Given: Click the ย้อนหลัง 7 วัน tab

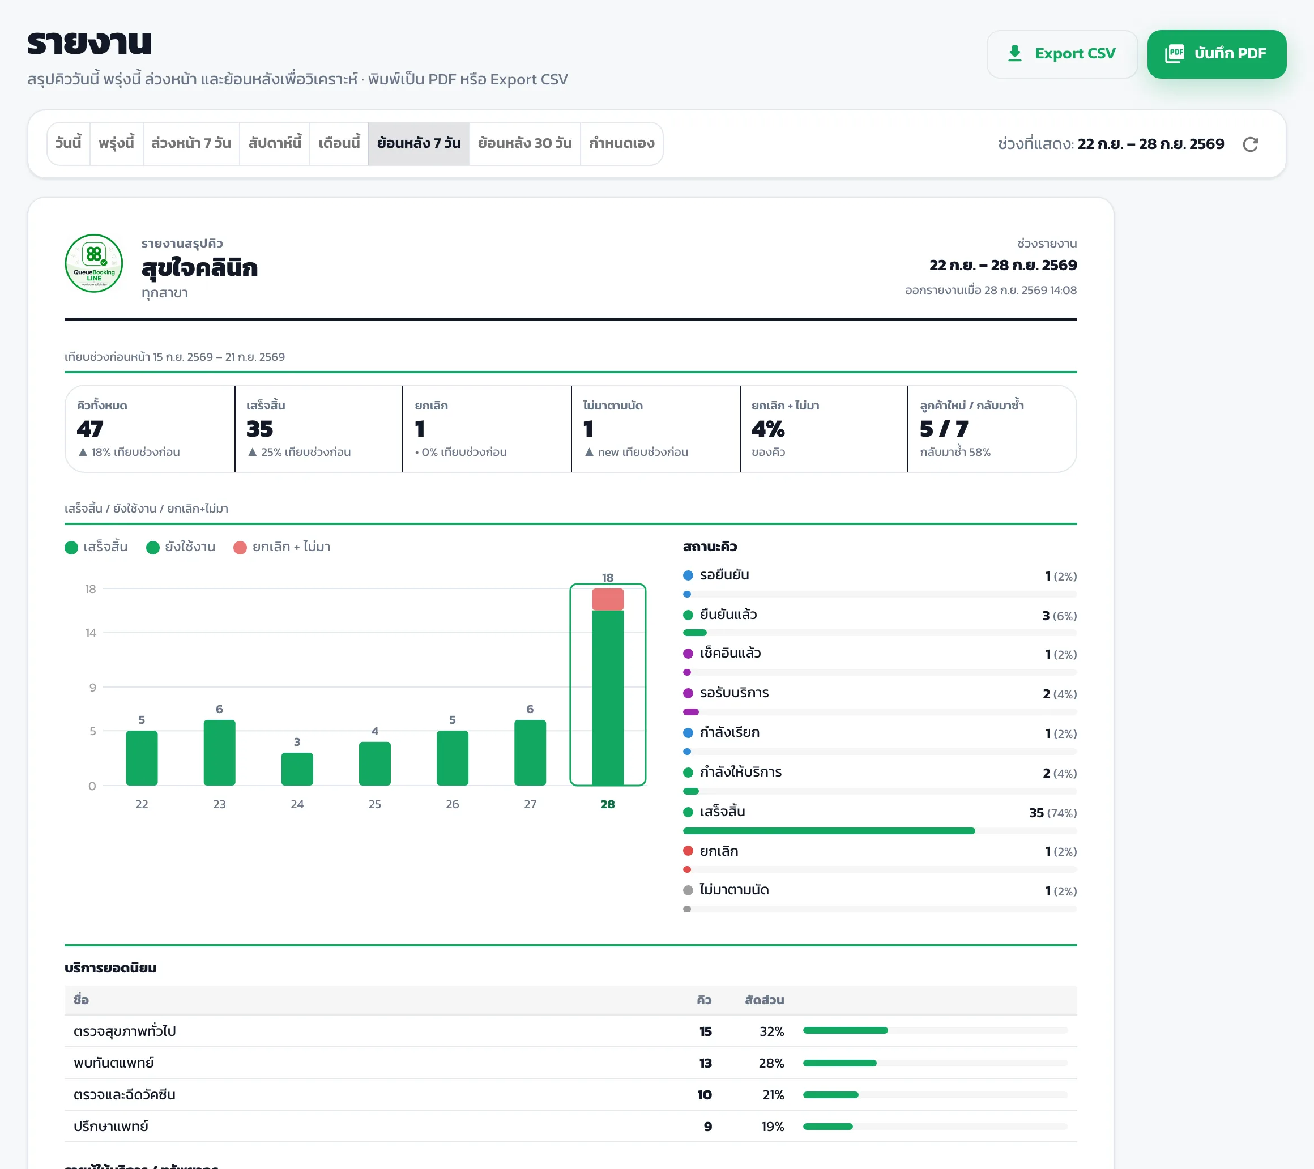Looking at the screenshot, I should pyautogui.click(x=419, y=143).
